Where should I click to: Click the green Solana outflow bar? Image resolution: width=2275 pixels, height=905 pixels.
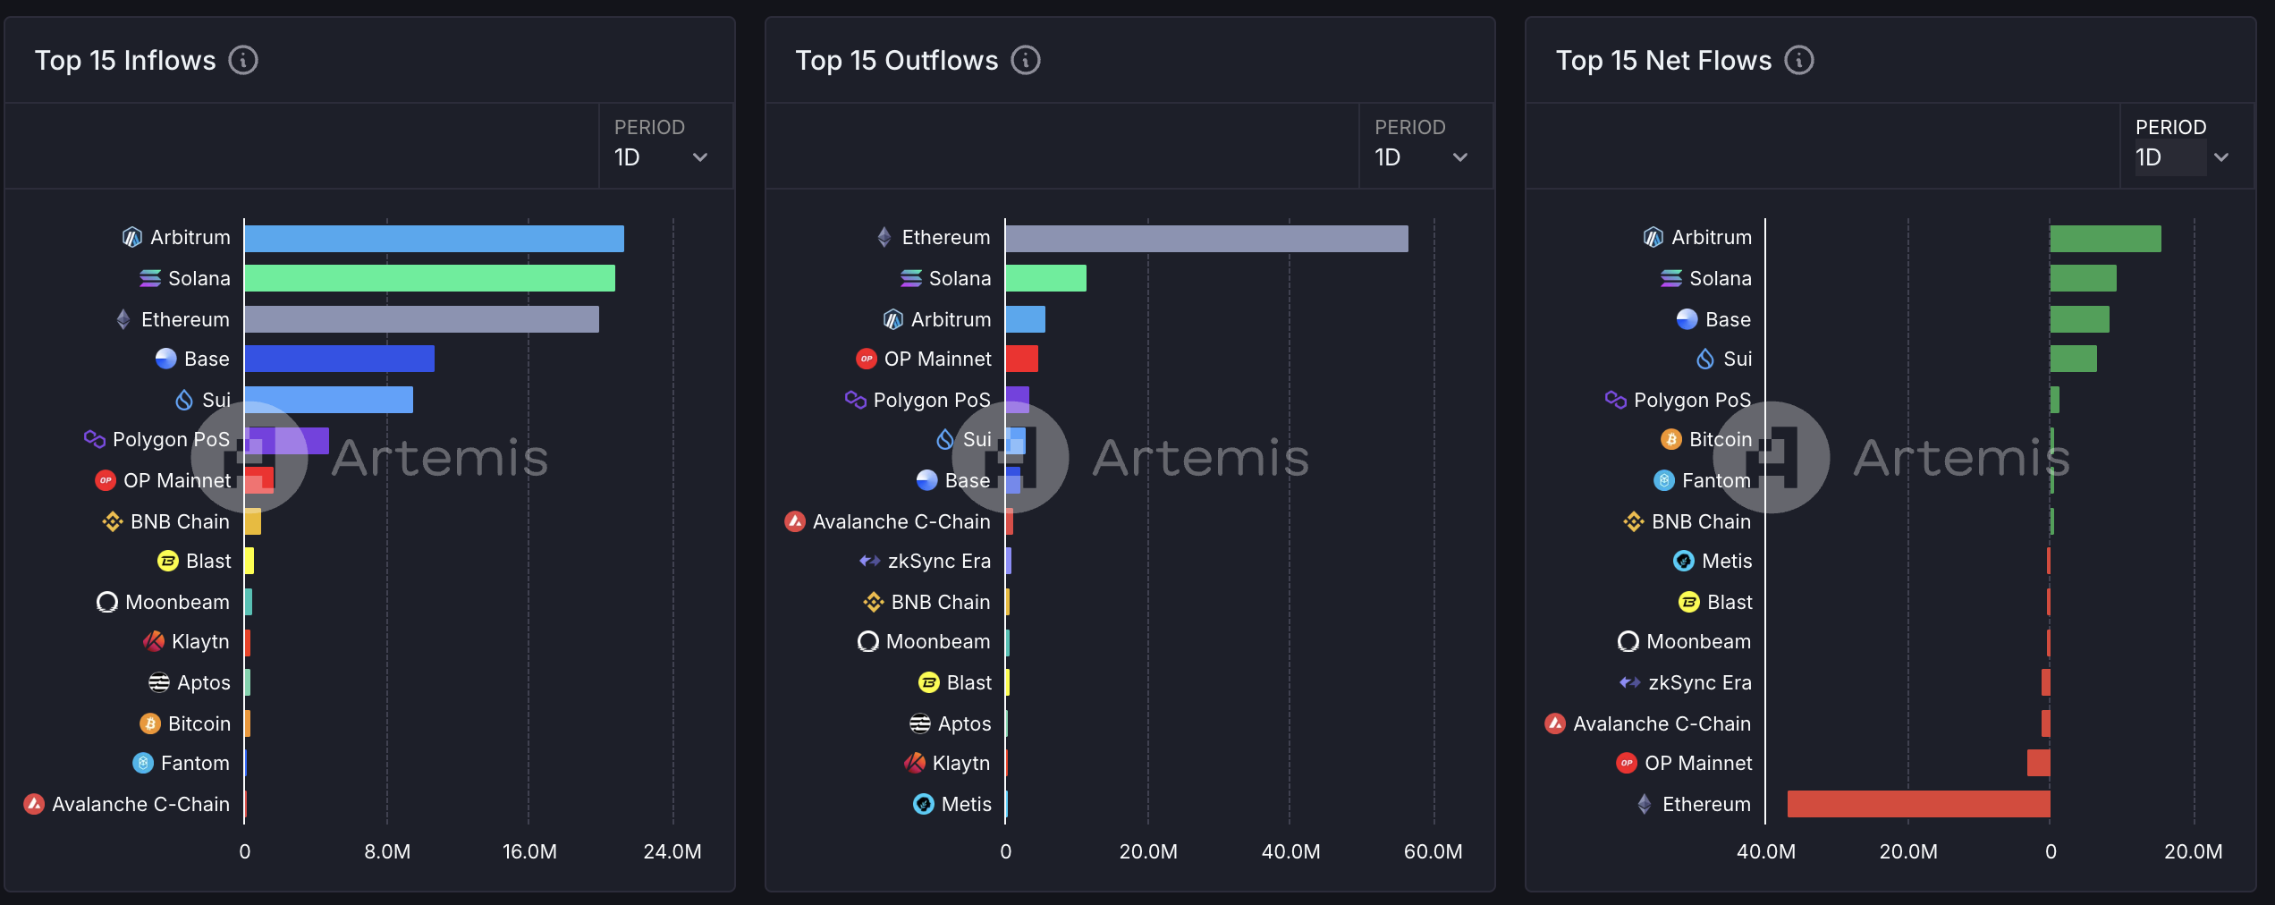pyautogui.click(x=1045, y=279)
